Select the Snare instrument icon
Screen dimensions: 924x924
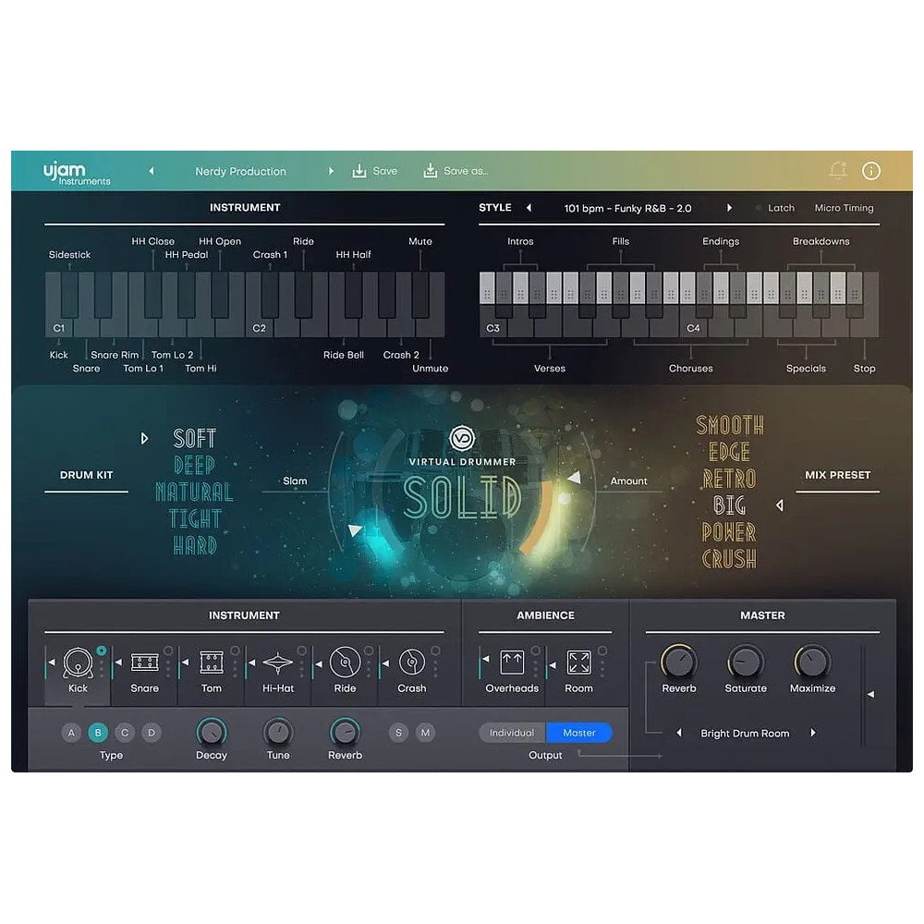[x=143, y=663]
